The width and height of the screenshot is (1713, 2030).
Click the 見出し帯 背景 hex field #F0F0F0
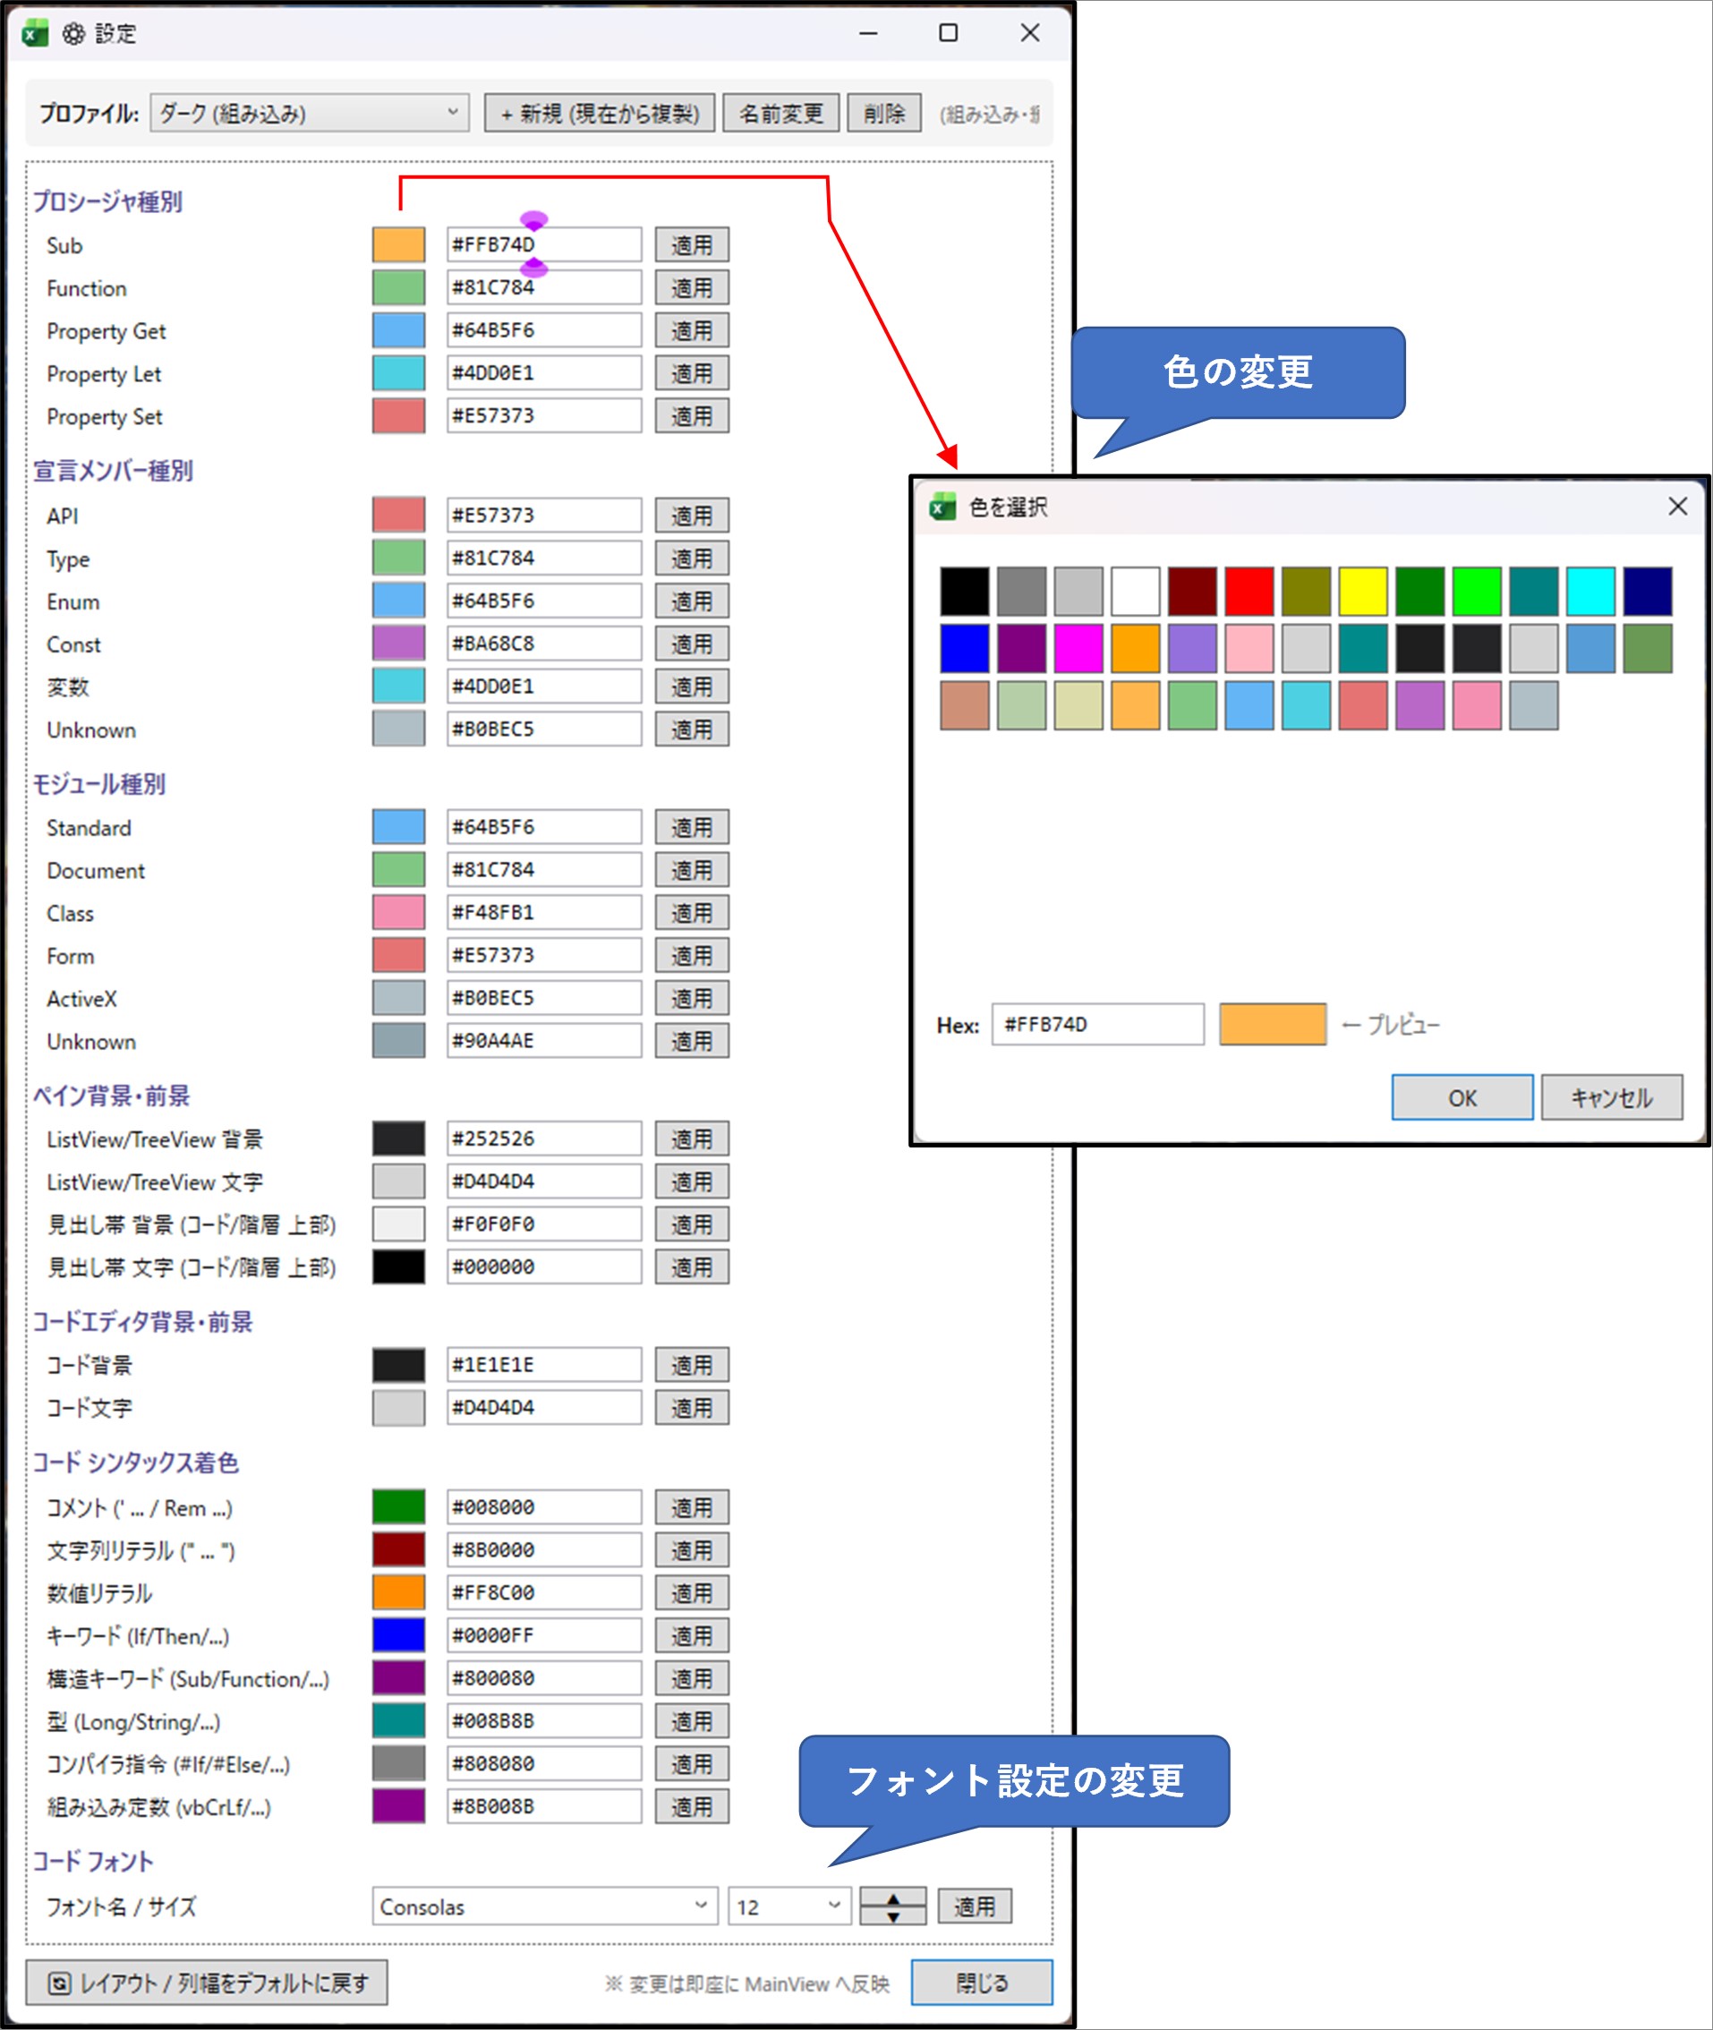pos(544,1224)
